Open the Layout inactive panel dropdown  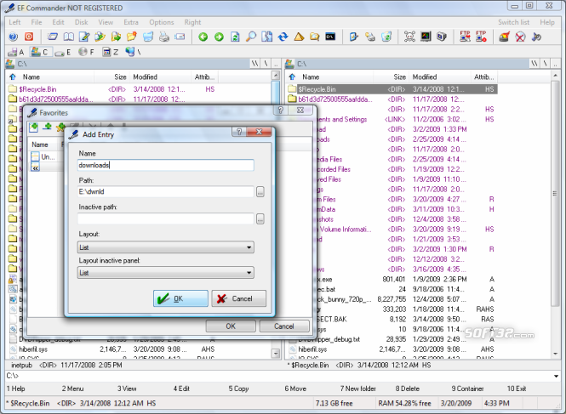click(x=166, y=273)
